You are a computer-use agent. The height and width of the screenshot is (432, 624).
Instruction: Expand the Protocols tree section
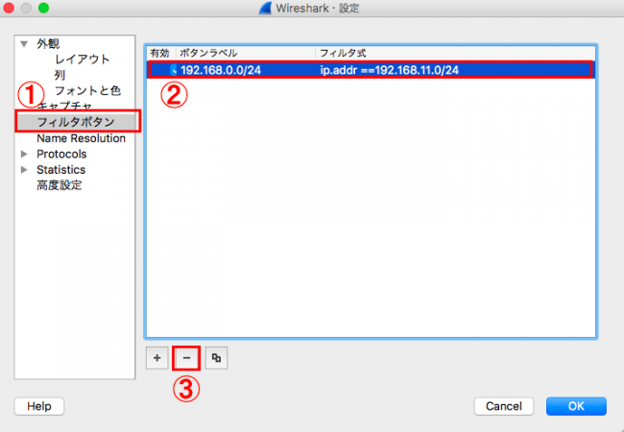(x=24, y=154)
